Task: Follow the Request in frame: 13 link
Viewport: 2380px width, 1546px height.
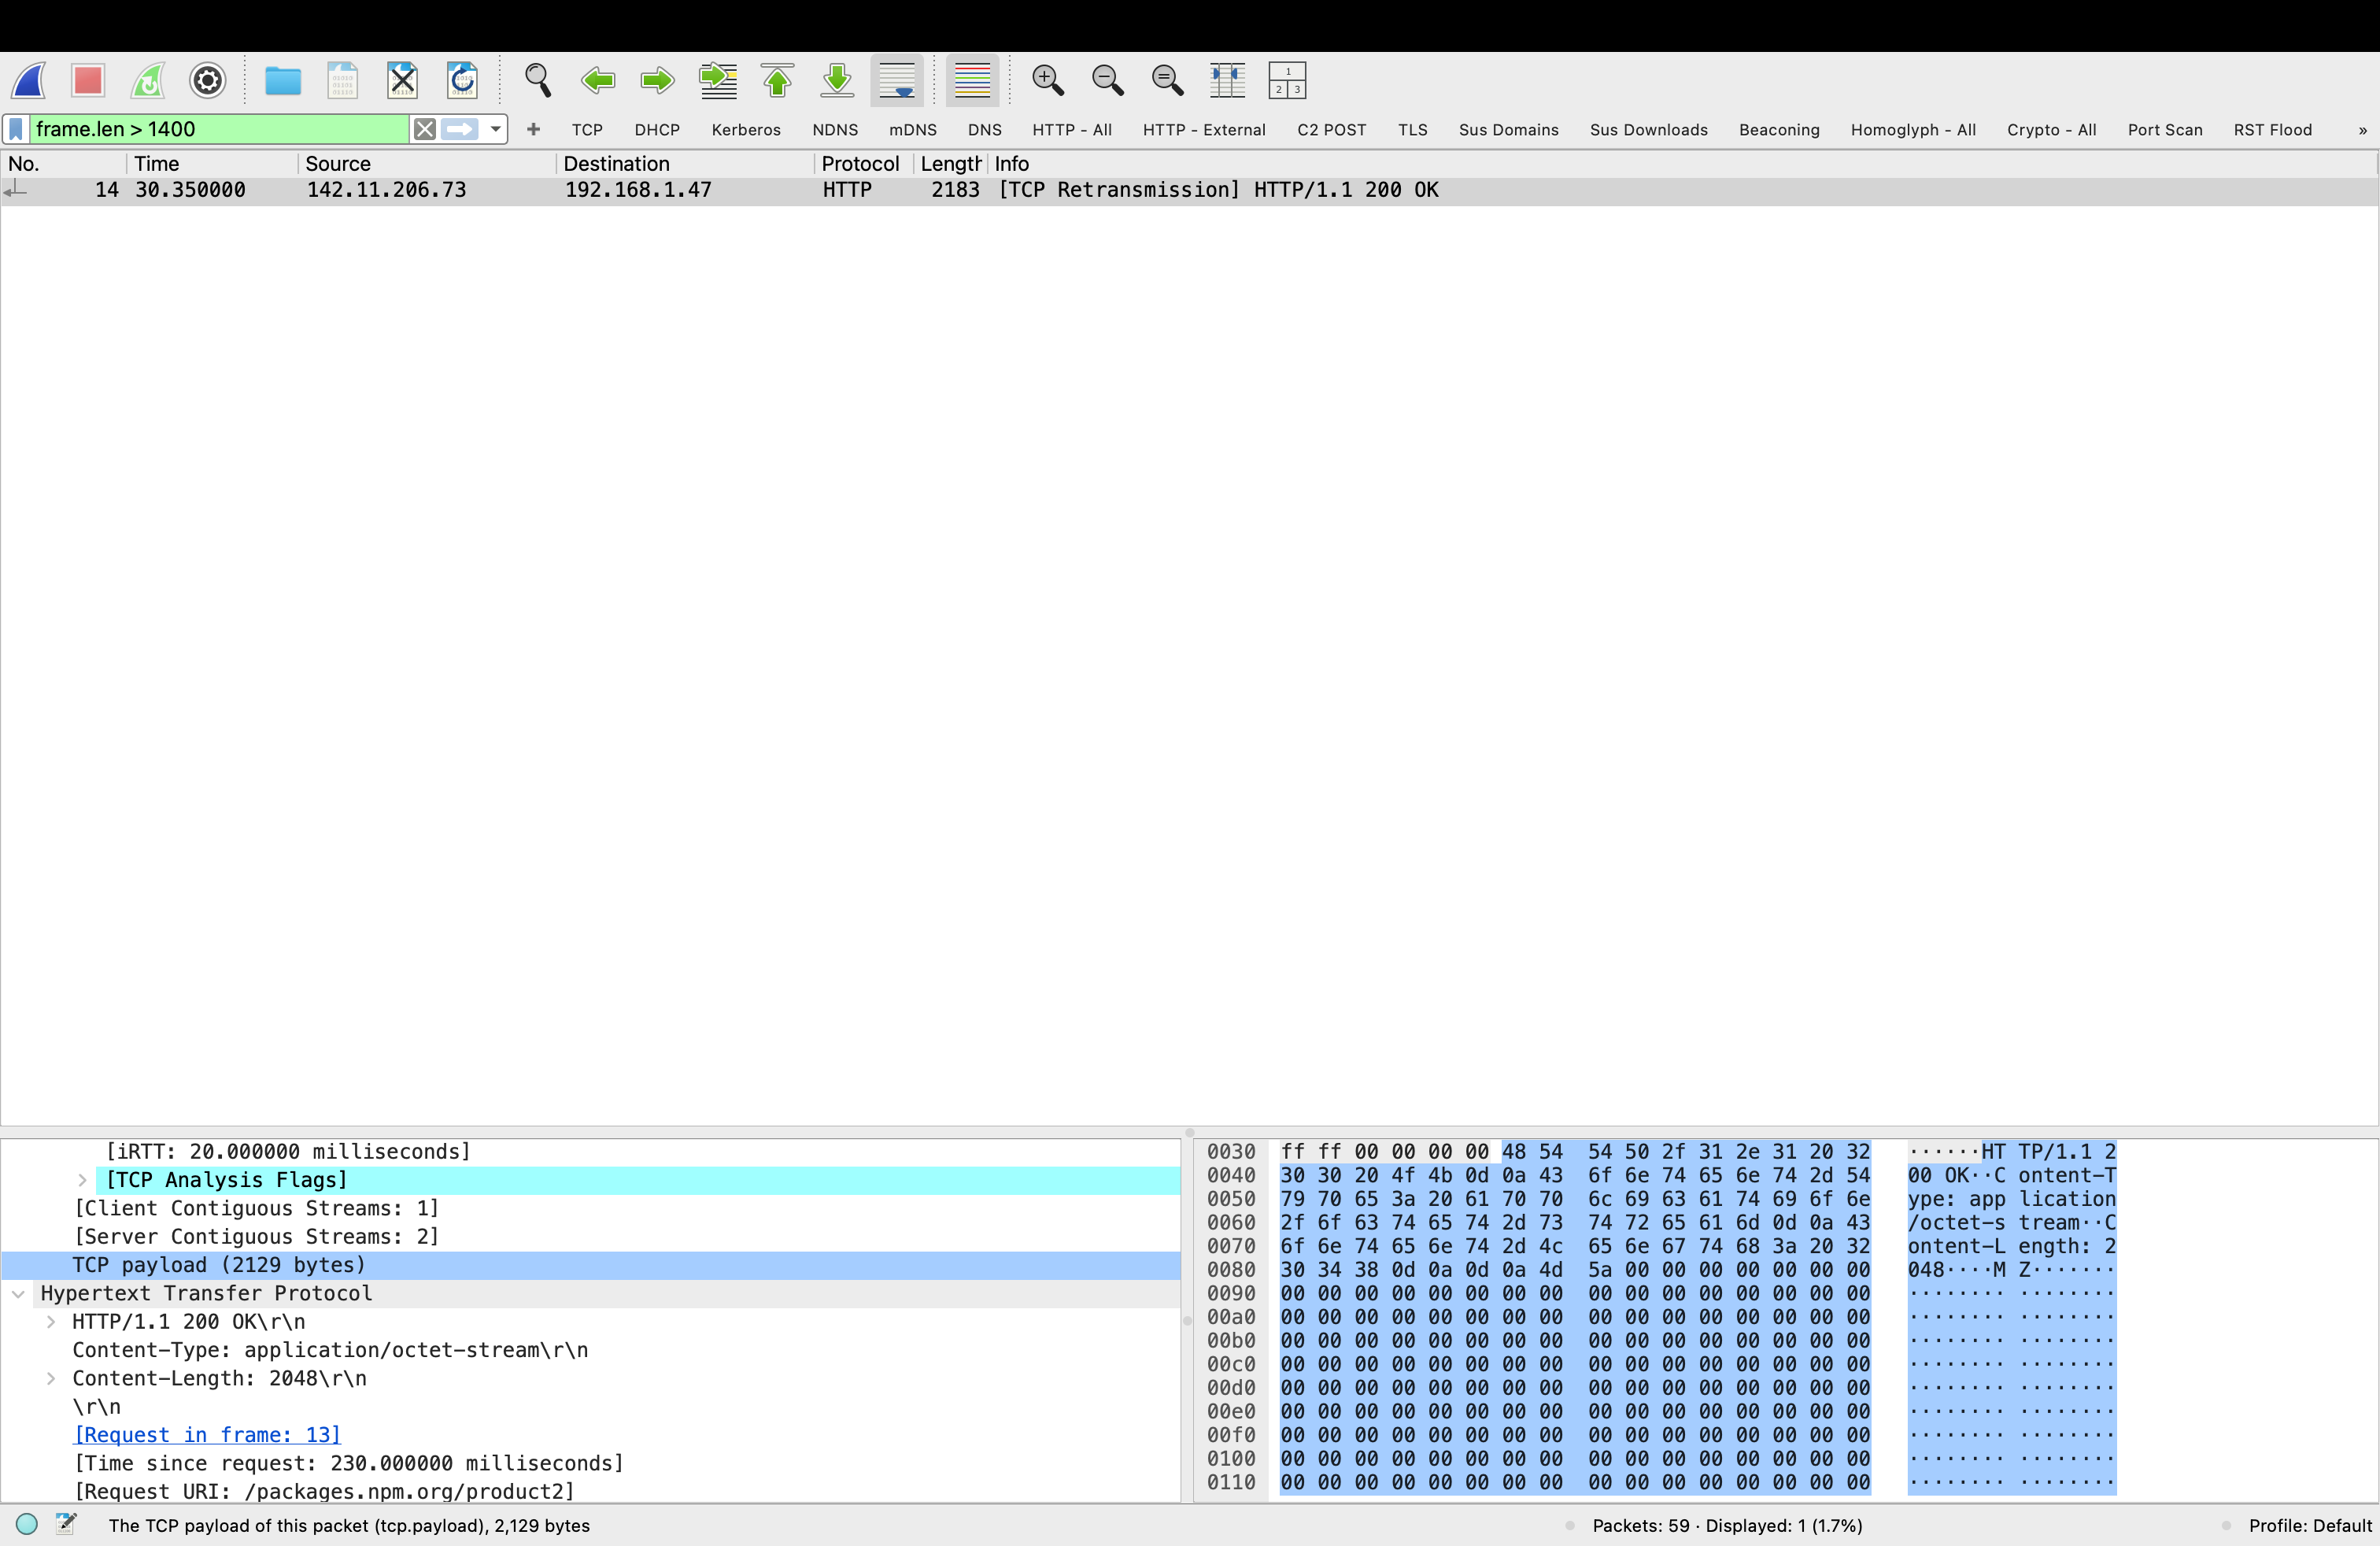Action: 207,1435
